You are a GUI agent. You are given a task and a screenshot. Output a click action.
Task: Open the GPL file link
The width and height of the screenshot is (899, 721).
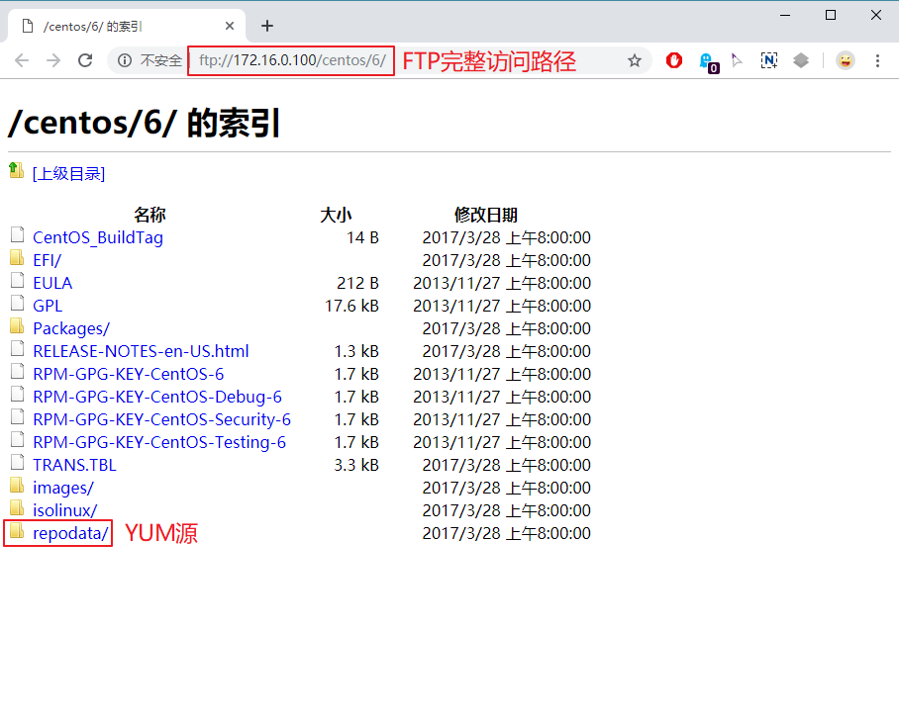click(48, 306)
